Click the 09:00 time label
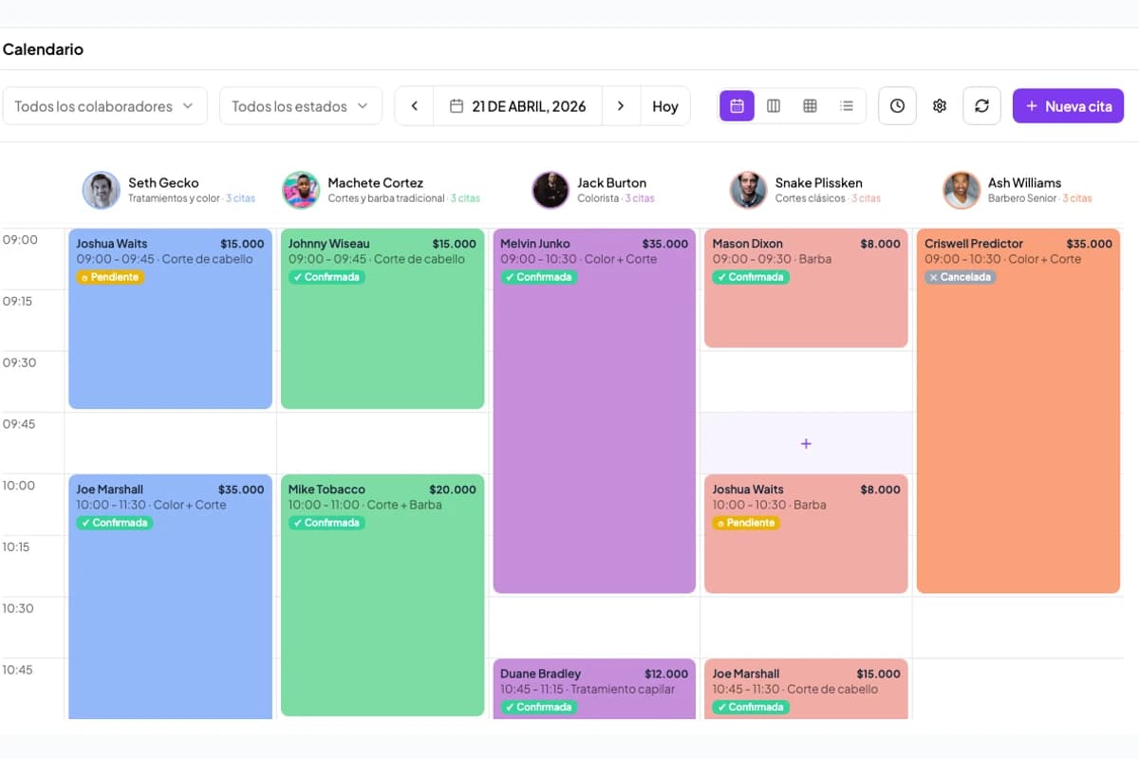This screenshot has height=759, width=1139. 20,240
